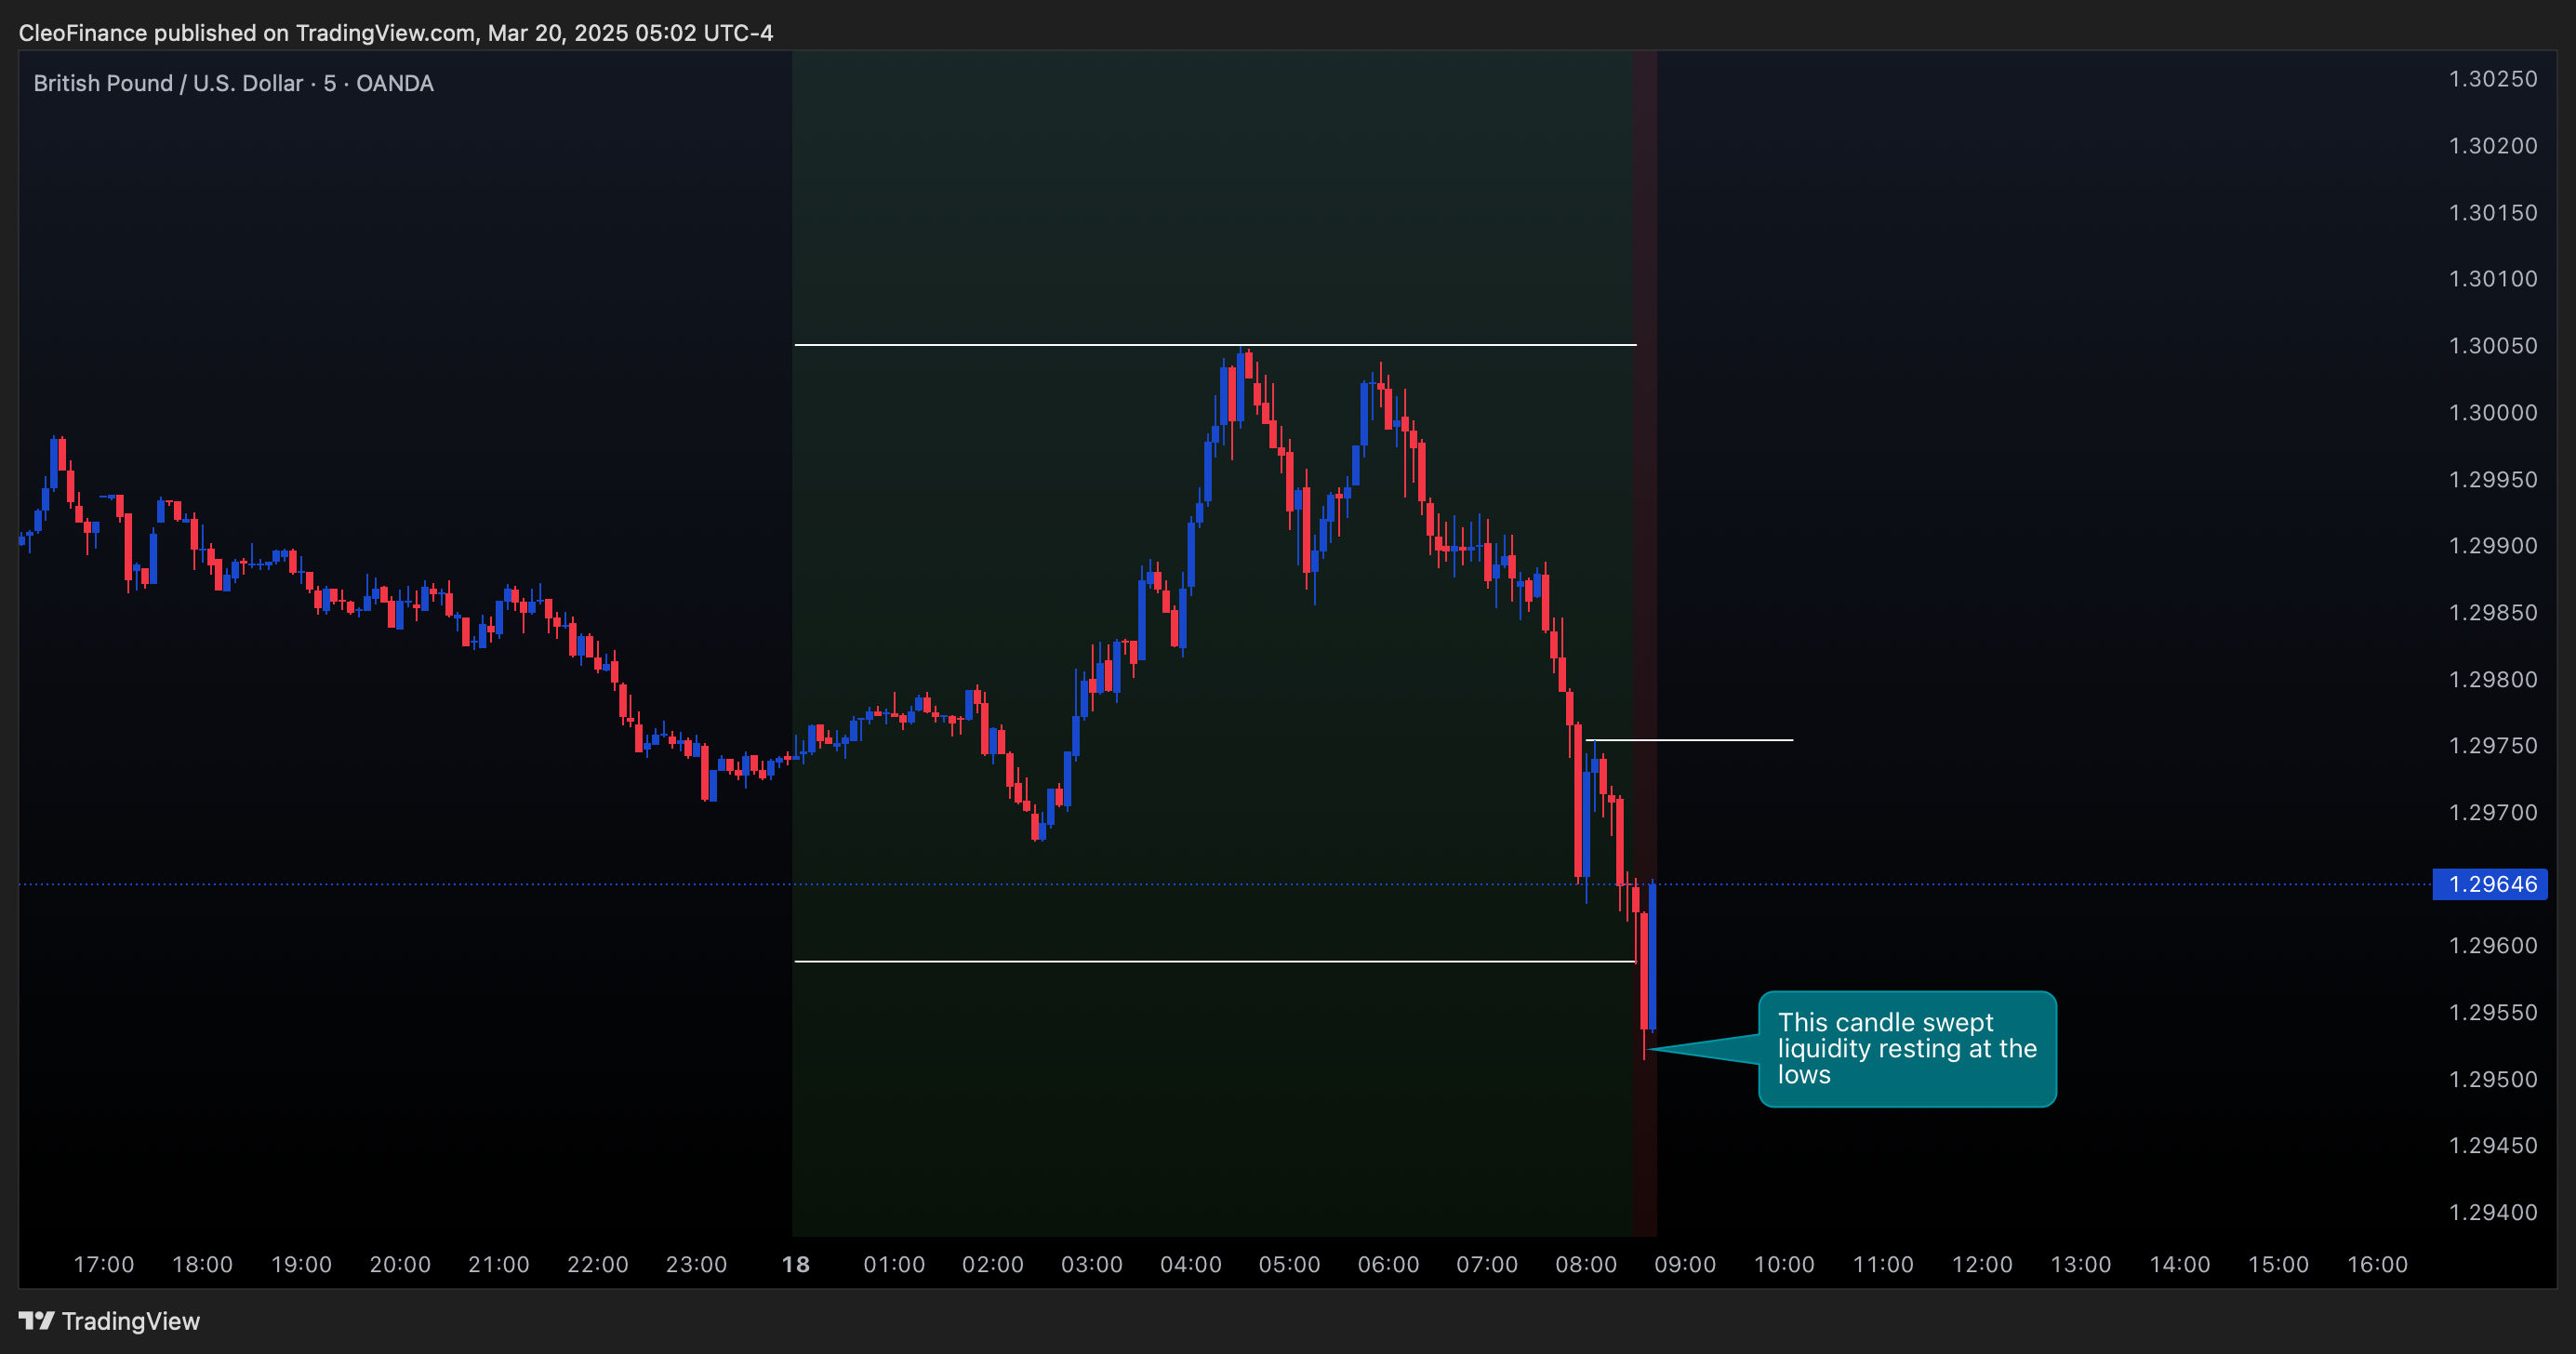Click the annotation 'This candle swept liquidity resting at the lows'
This screenshot has width=2576, height=1354.
(1907, 1049)
